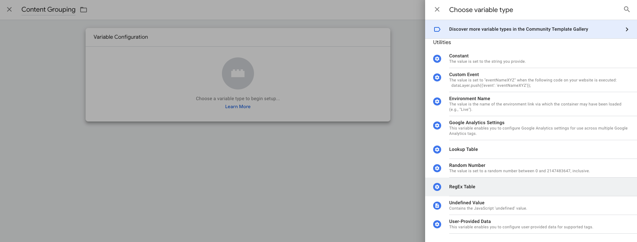Click the Constant variable gear icon
The width and height of the screenshot is (637, 242).
[437, 59]
